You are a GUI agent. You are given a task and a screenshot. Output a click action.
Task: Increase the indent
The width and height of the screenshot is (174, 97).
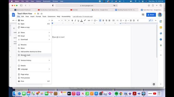[134, 20]
